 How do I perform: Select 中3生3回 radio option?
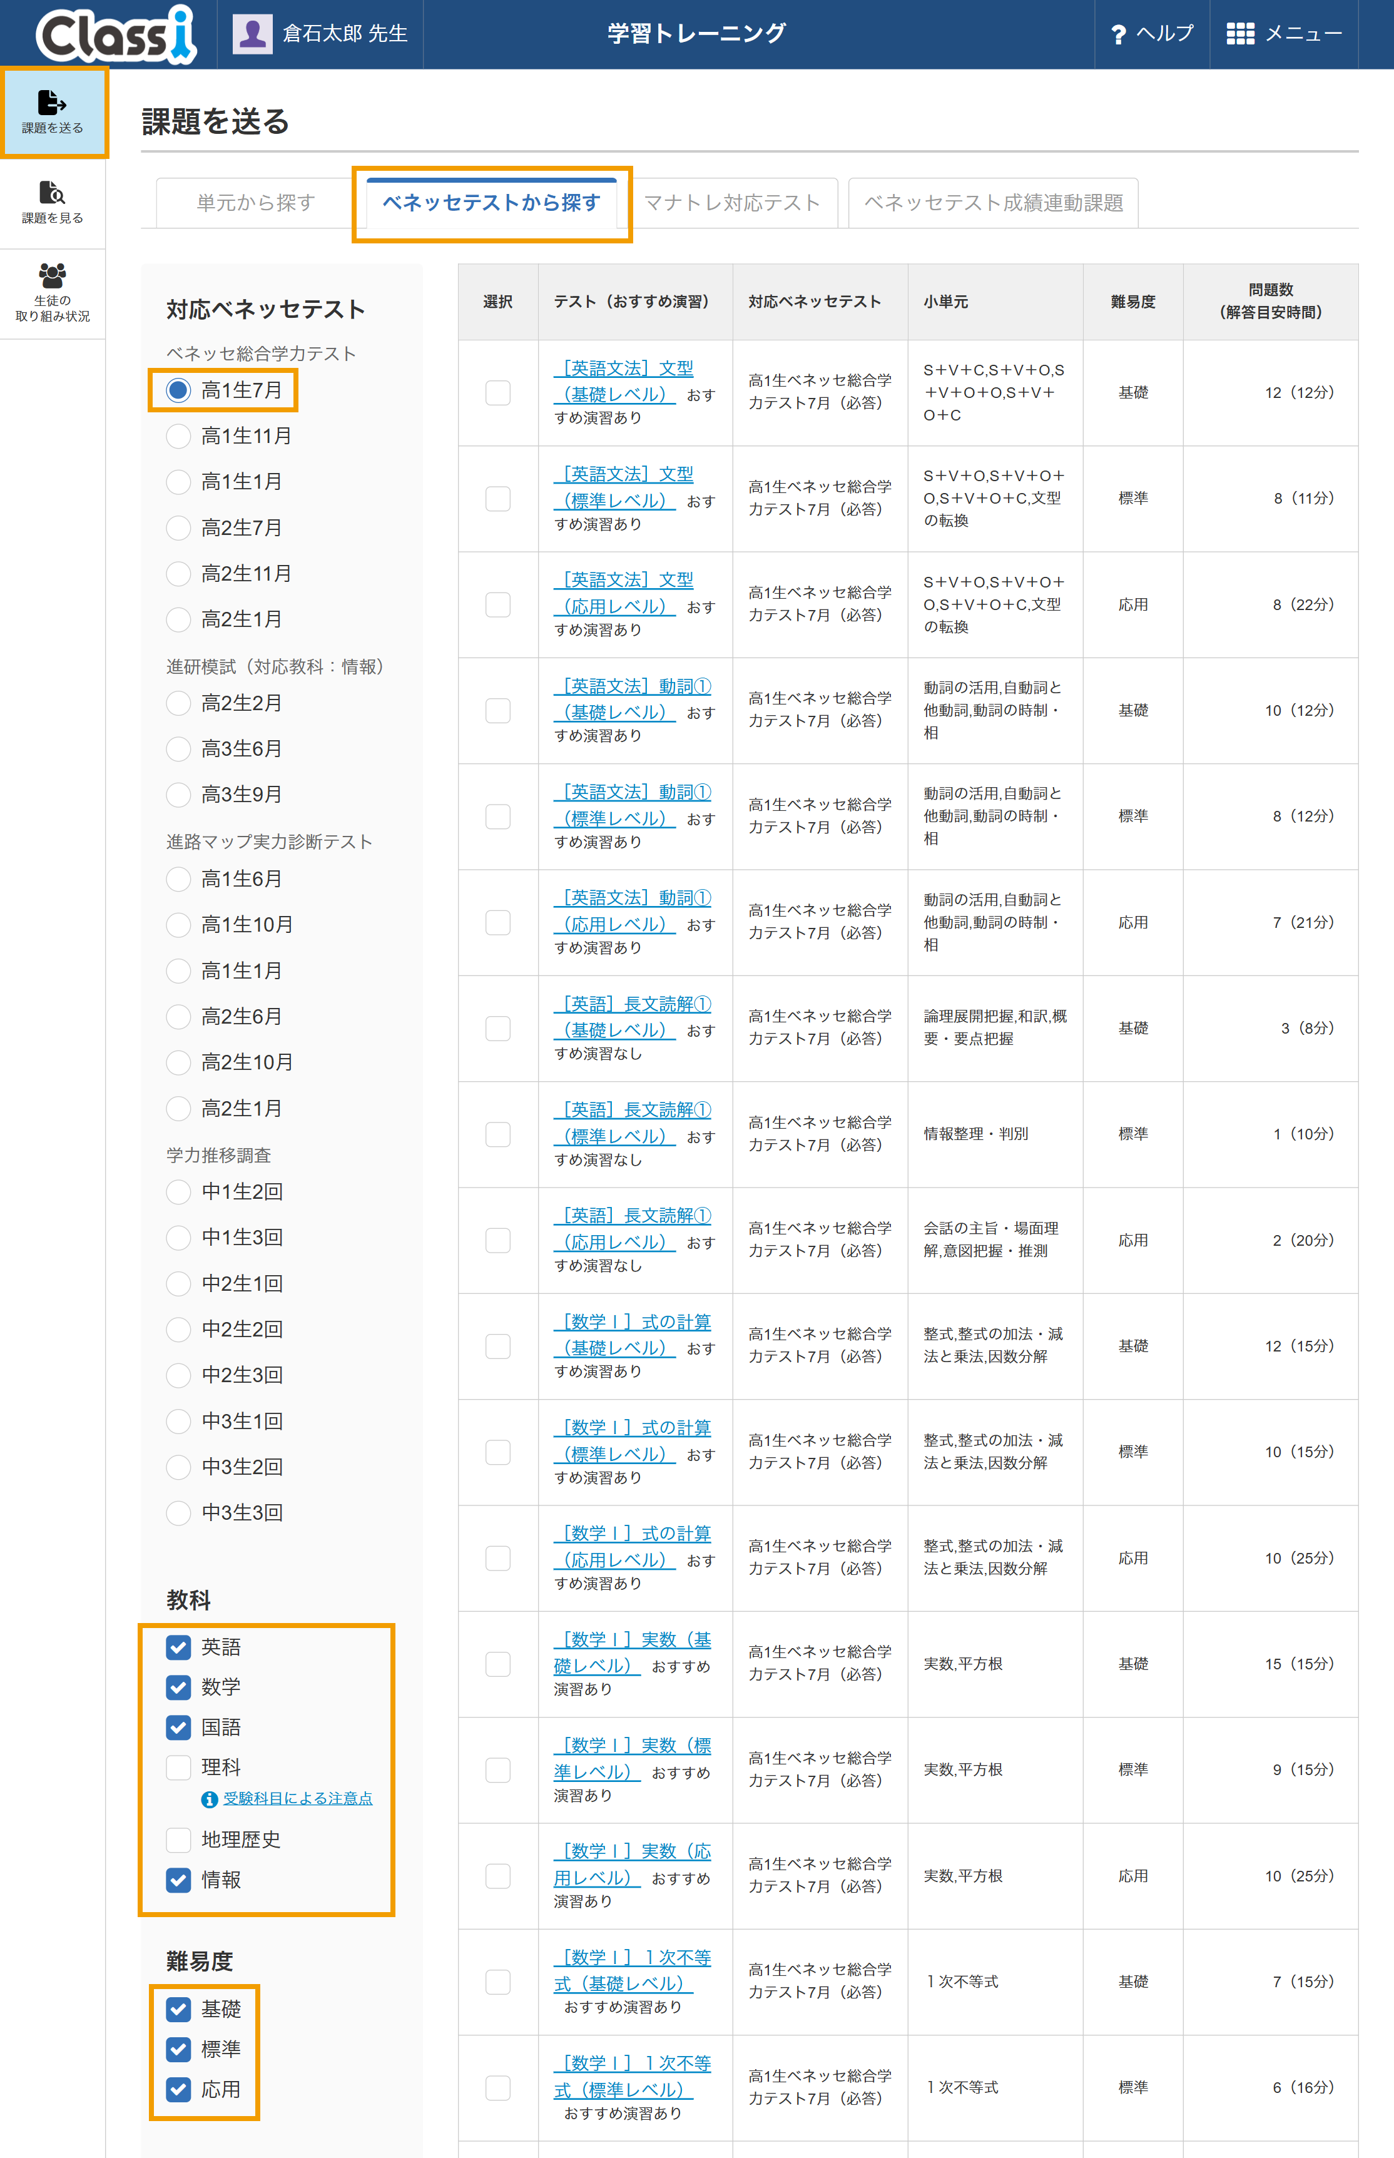[178, 1512]
